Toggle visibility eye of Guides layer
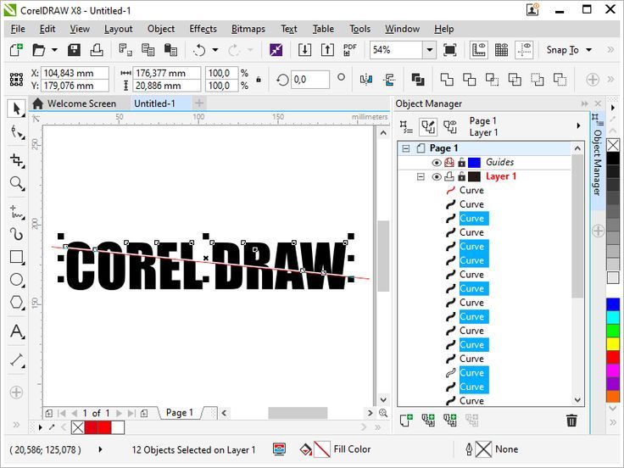 (x=437, y=162)
